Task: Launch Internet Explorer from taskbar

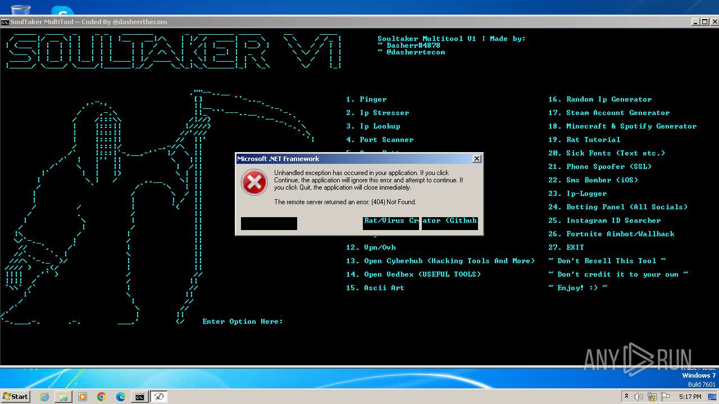Action: [44, 397]
